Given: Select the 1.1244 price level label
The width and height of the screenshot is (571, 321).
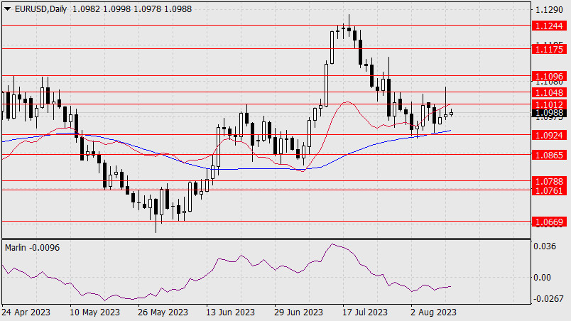Looking at the screenshot, I should (x=549, y=26).
